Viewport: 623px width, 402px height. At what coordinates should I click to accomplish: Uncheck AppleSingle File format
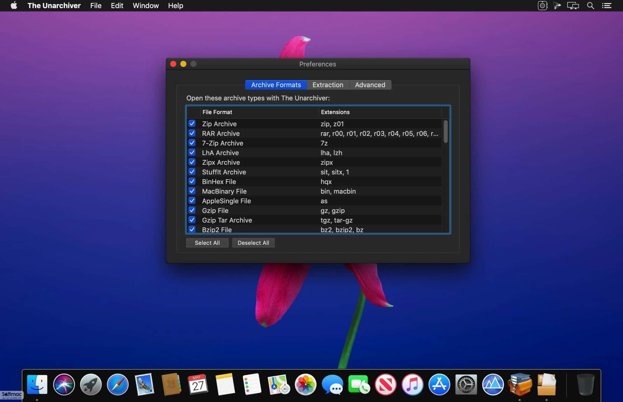click(192, 200)
